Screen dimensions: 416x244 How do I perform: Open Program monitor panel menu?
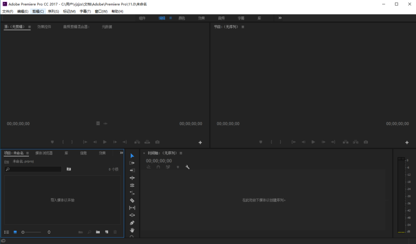[x=243, y=27]
